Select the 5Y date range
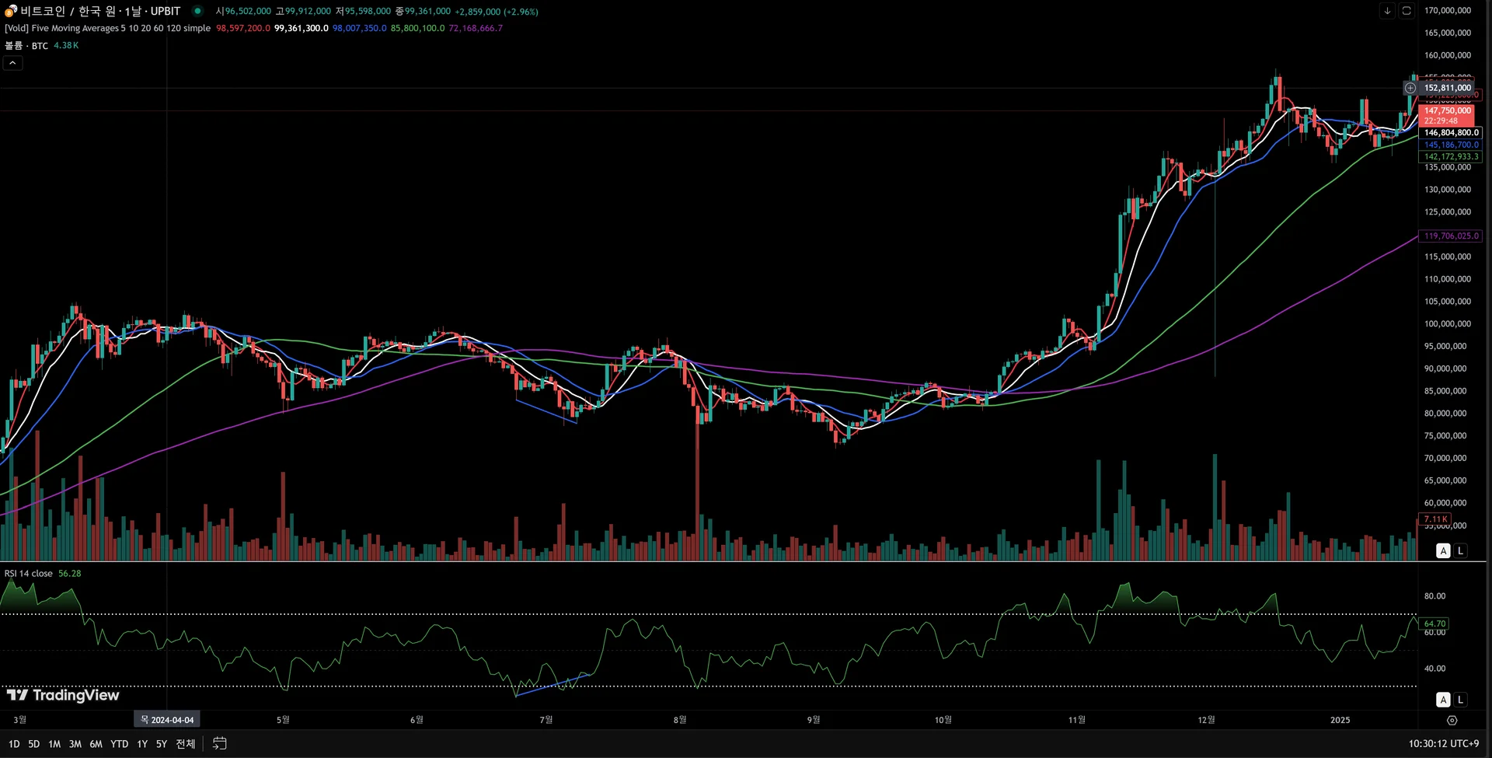This screenshot has height=758, width=1492. click(162, 744)
